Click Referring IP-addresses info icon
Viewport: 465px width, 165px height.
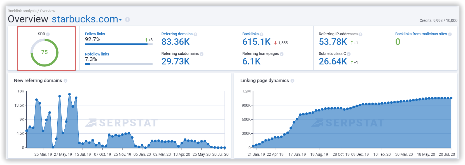pyautogui.click(x=361, y=34)
